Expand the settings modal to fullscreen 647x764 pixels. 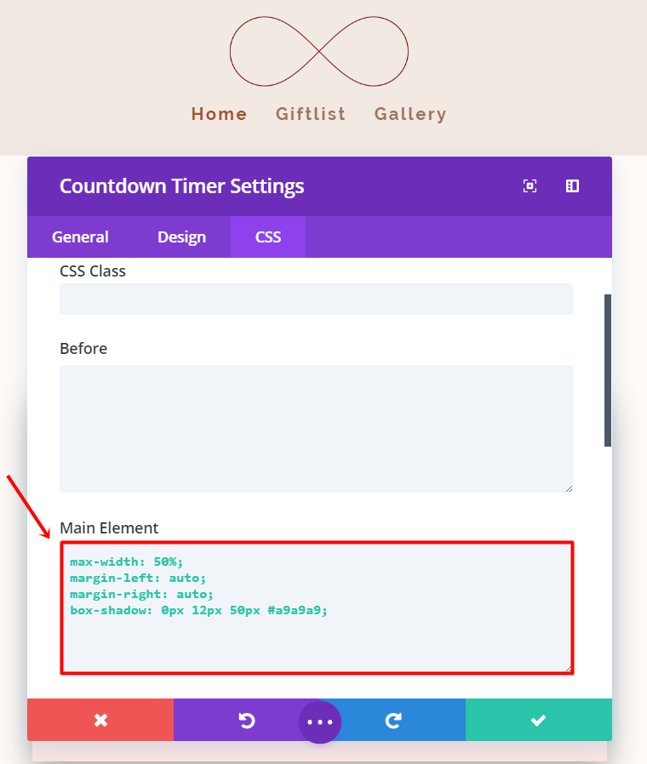coord(530,186)
